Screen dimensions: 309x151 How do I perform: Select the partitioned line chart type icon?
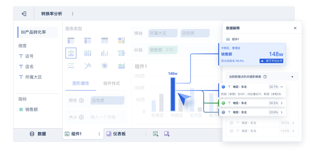click(71, 66)
